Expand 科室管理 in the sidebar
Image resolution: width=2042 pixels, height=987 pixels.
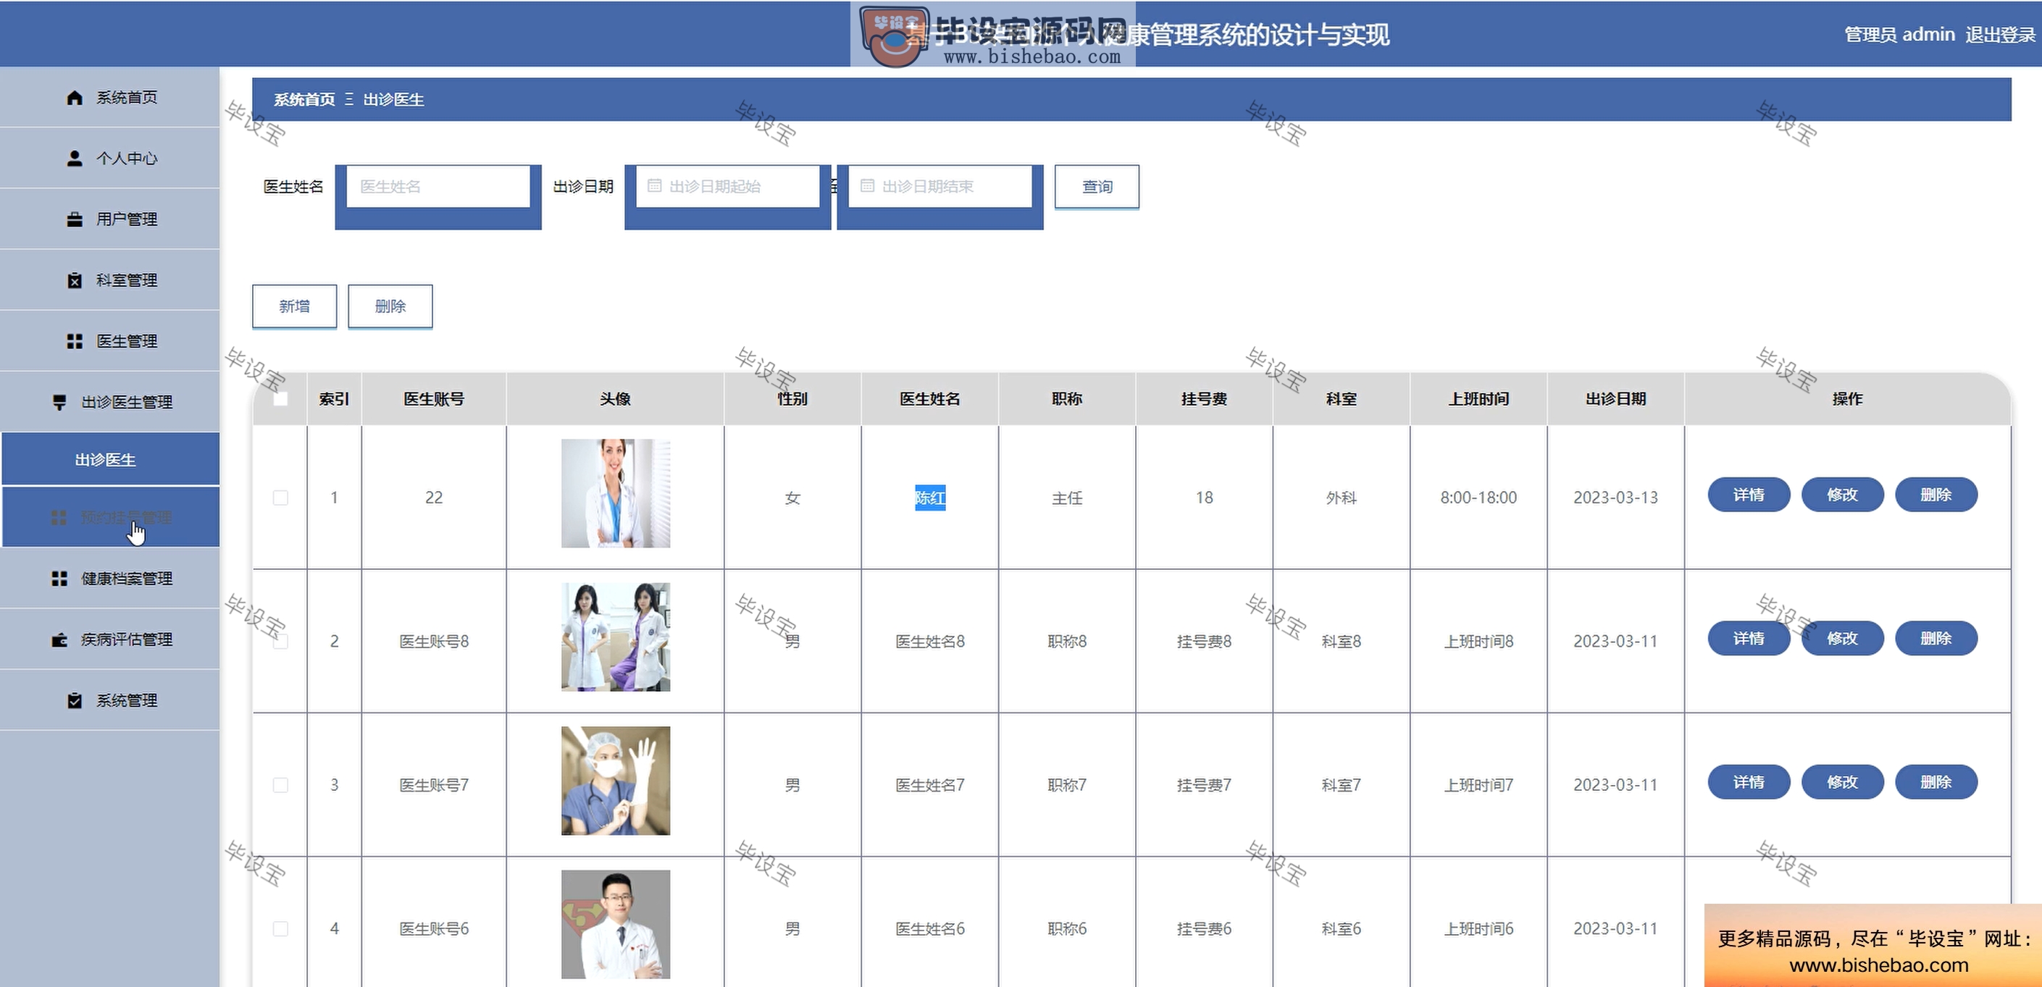tap(110, 280)
